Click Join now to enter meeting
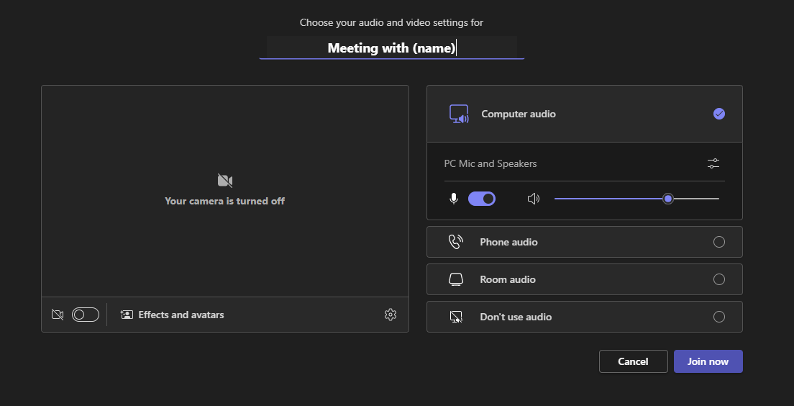This screenshot has height=406, width=794. (x=708, y=361)
